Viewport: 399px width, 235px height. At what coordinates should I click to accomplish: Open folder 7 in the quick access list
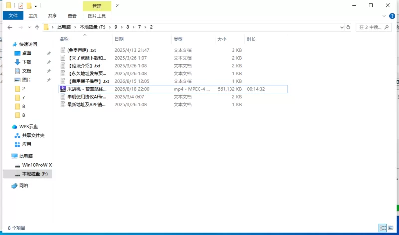point(23,97)
